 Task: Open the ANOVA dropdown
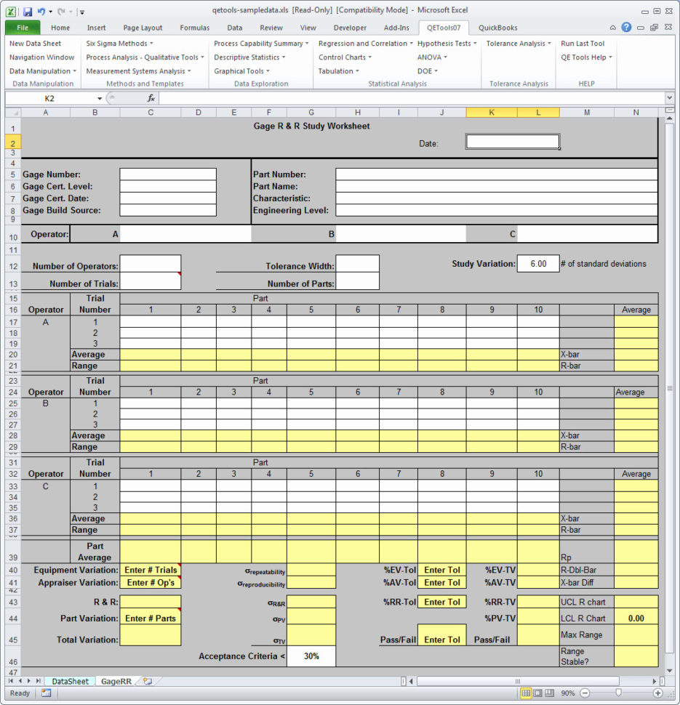431,57
